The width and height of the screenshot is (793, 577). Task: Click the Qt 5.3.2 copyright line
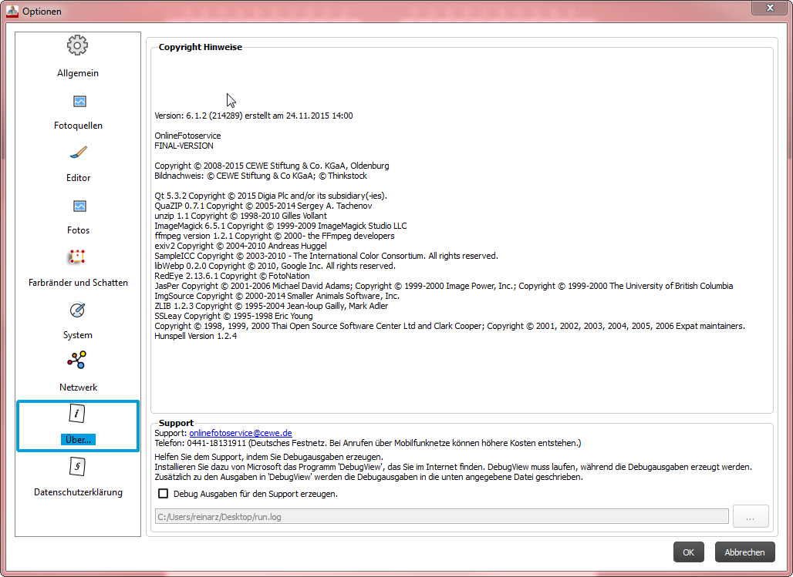pyautogui.click(x=271, y=196)
